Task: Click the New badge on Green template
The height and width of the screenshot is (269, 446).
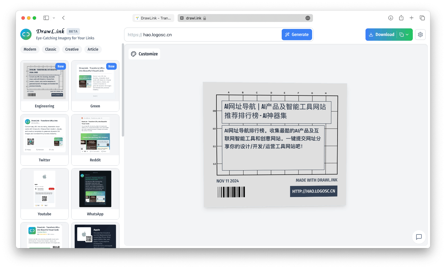Action: pyautogui.click(x=111, y=66)
